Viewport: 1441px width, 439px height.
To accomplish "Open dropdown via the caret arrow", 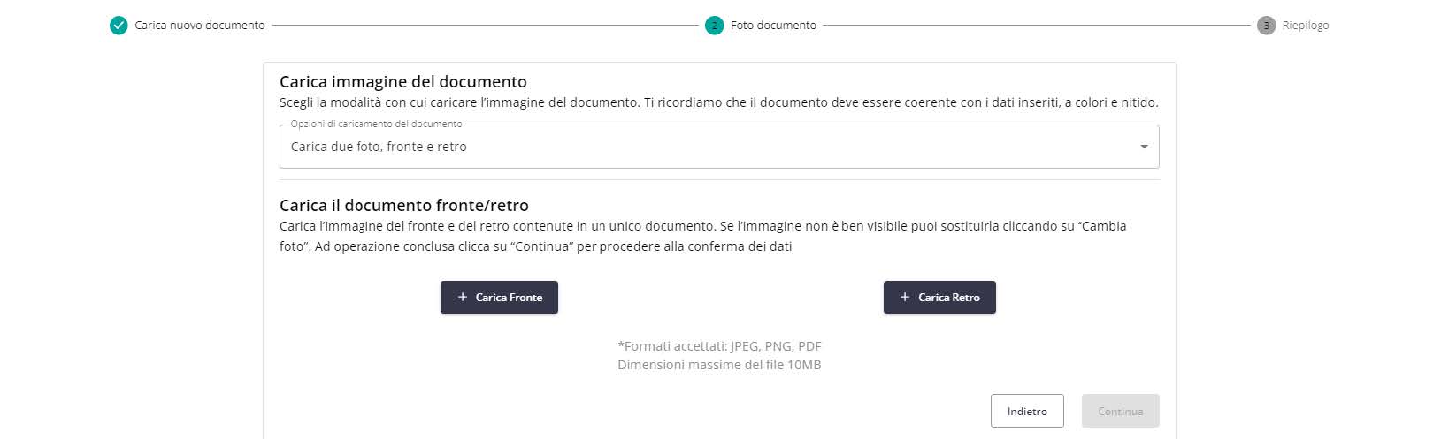I will click(1144, 147).
